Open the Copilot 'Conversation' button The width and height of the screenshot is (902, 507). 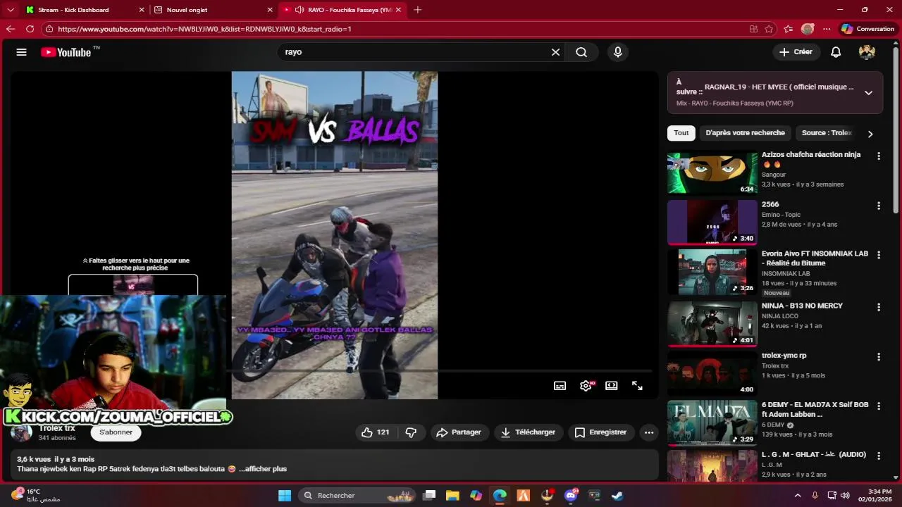(x=867, y=29)
